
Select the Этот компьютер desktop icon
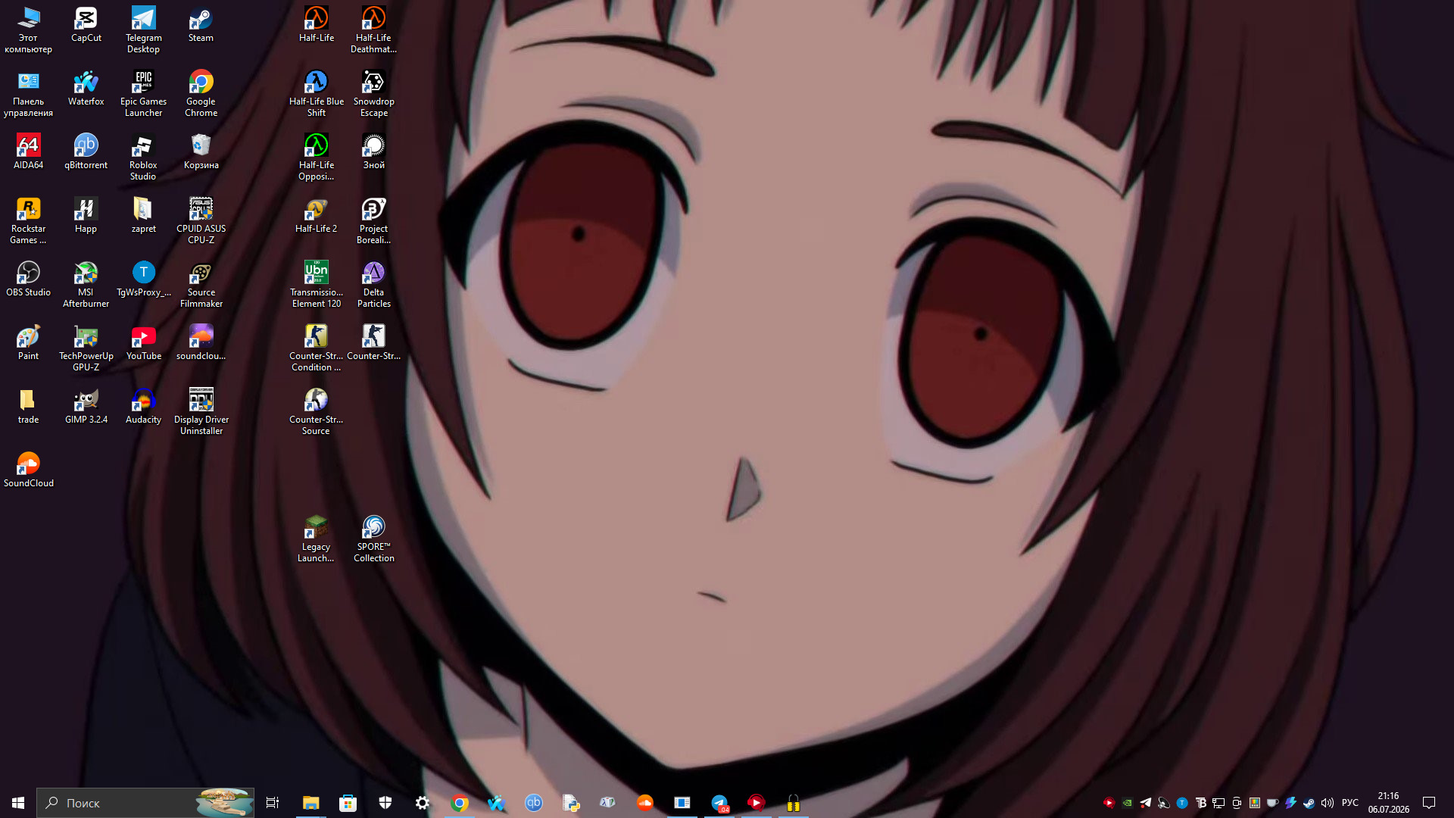point(28,30)
